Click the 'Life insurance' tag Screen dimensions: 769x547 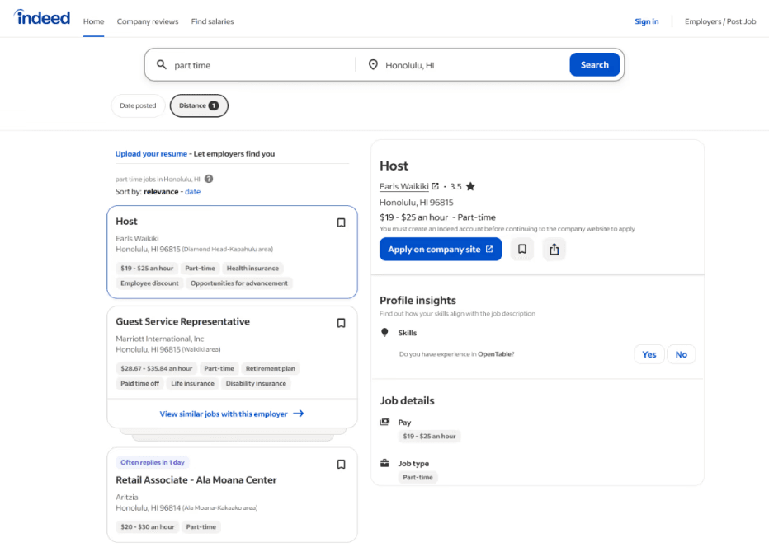192,383
